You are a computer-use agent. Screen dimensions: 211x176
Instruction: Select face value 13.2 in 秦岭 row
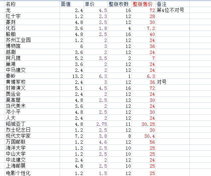click(72, 76)
